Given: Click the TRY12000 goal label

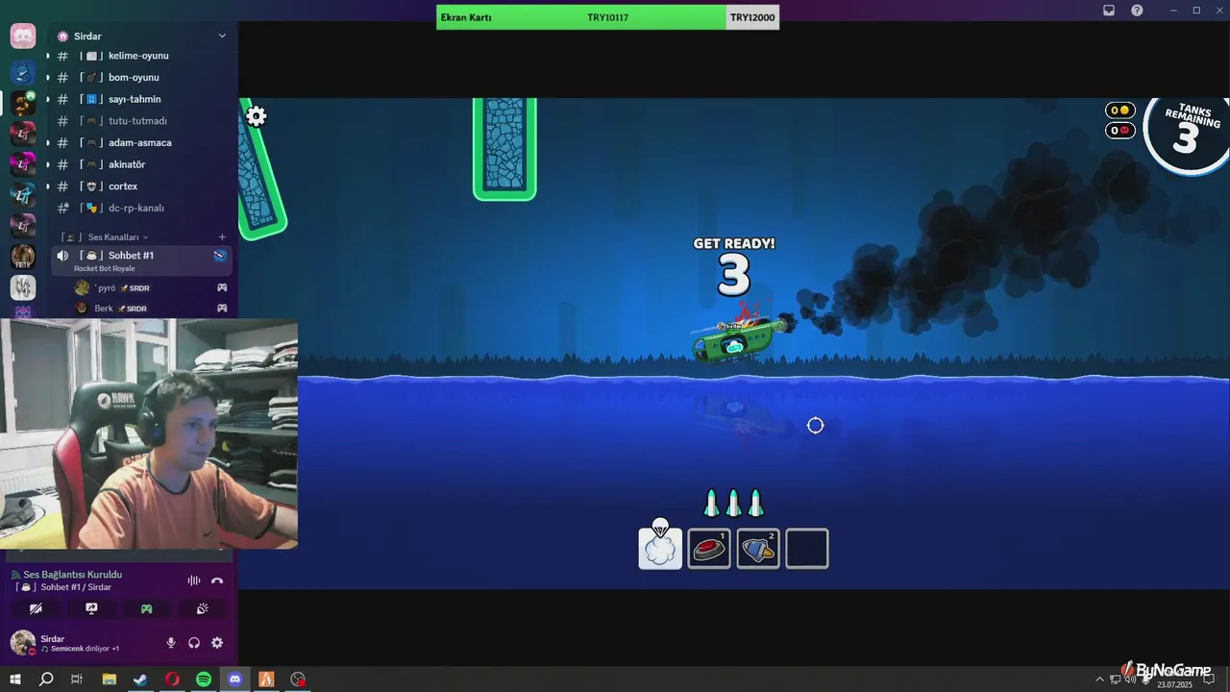Looking at the screenshot, I should pyautogui.click(x=752, y=17).
